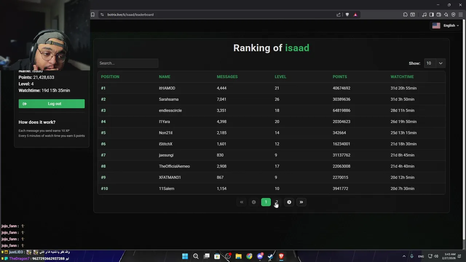Click the site settings icon beside URL
Viewport: 466px width, 262px height.
(x=102, y=15)
